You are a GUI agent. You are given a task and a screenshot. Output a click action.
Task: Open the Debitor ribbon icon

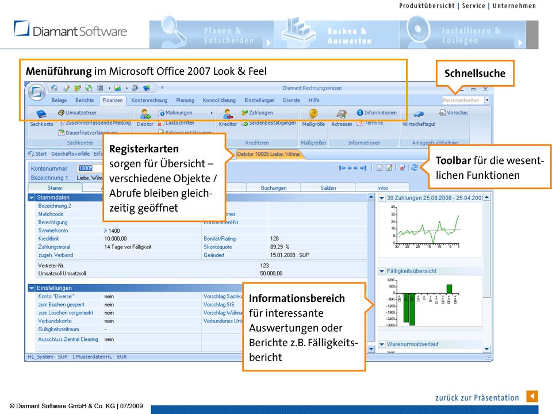[x=145, y=114]
